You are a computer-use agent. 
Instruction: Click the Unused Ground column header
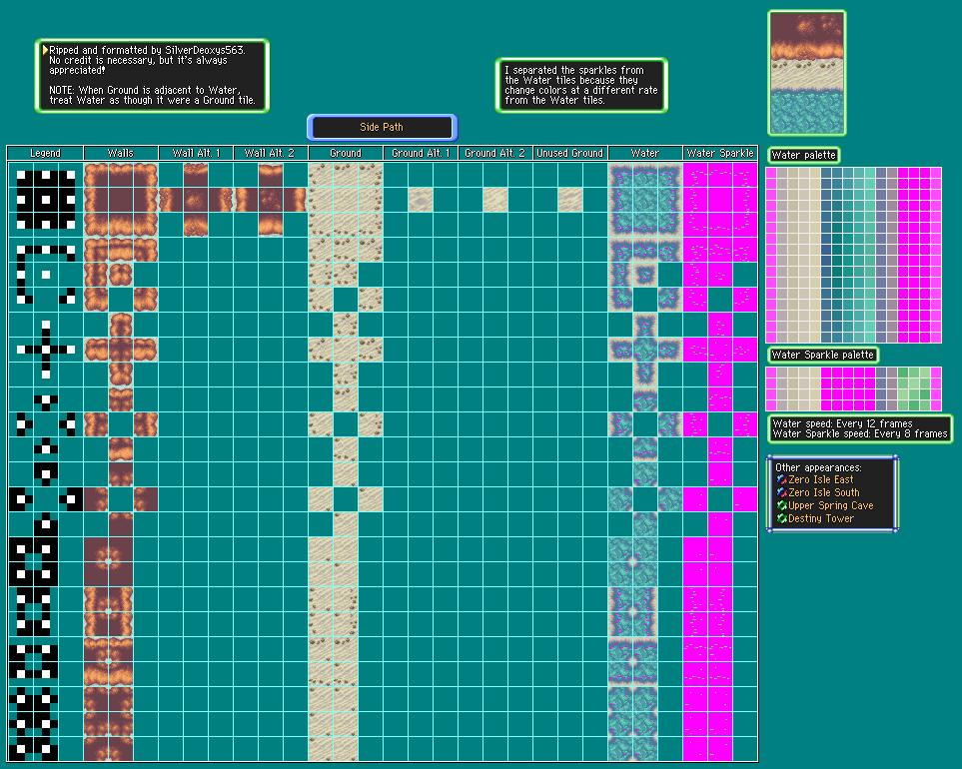tap(570, 153)
